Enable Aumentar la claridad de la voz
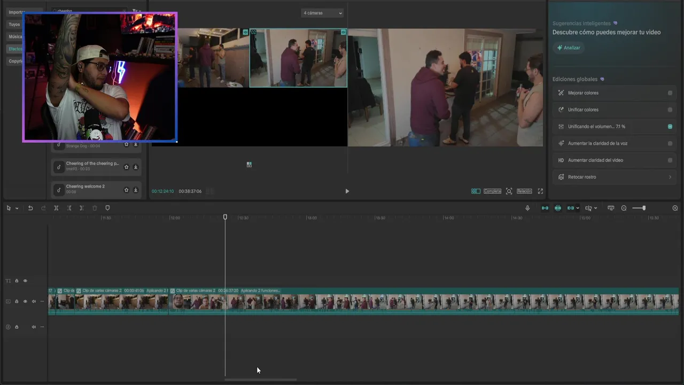This screenshot has width=684, height=385. pyautogui.click(x=670, y=143)
